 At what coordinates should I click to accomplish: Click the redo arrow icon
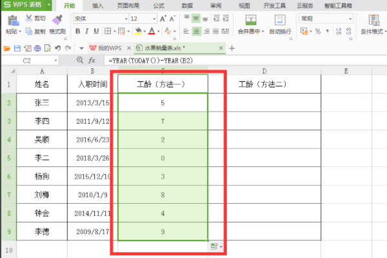click(x=68, y=48)
